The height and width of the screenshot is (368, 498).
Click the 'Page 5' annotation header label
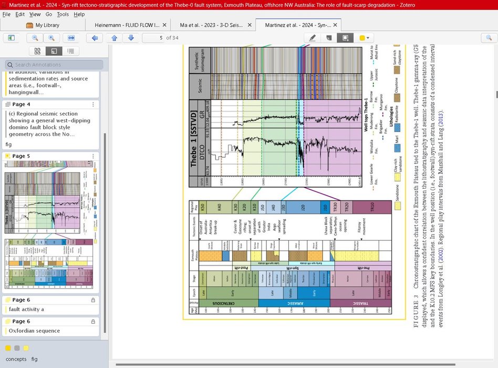tap(21, 156)
